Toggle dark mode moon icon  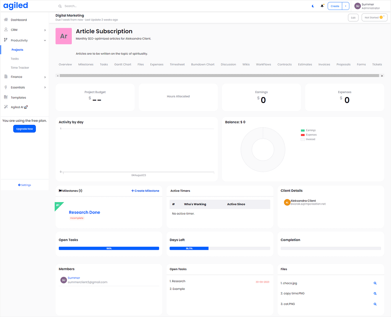tap(313, 6)
